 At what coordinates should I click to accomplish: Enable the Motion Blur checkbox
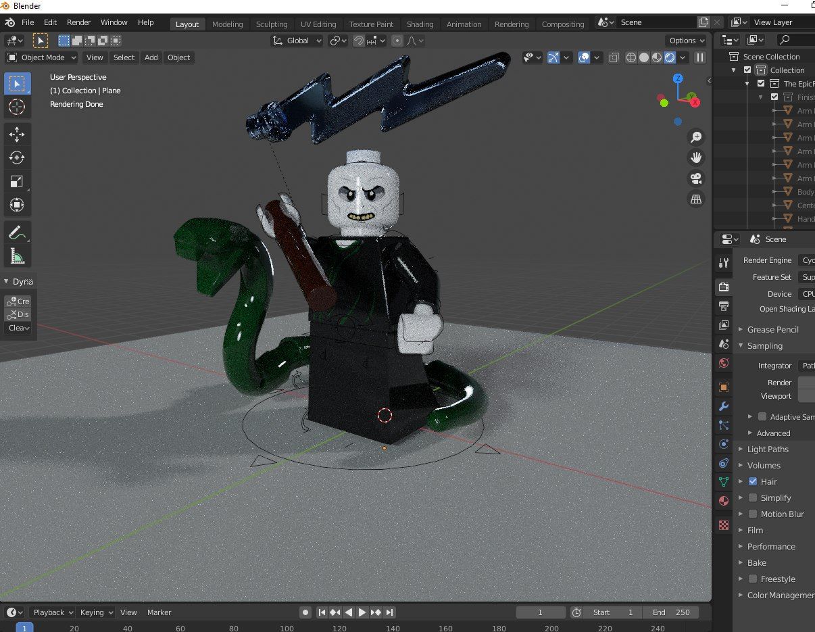(x=753, y=514)
